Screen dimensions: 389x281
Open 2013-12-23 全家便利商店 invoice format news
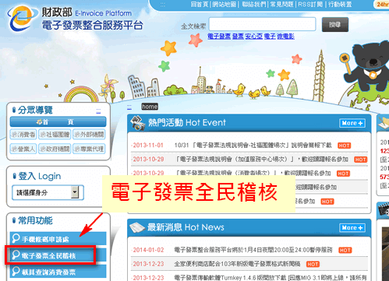237,264
